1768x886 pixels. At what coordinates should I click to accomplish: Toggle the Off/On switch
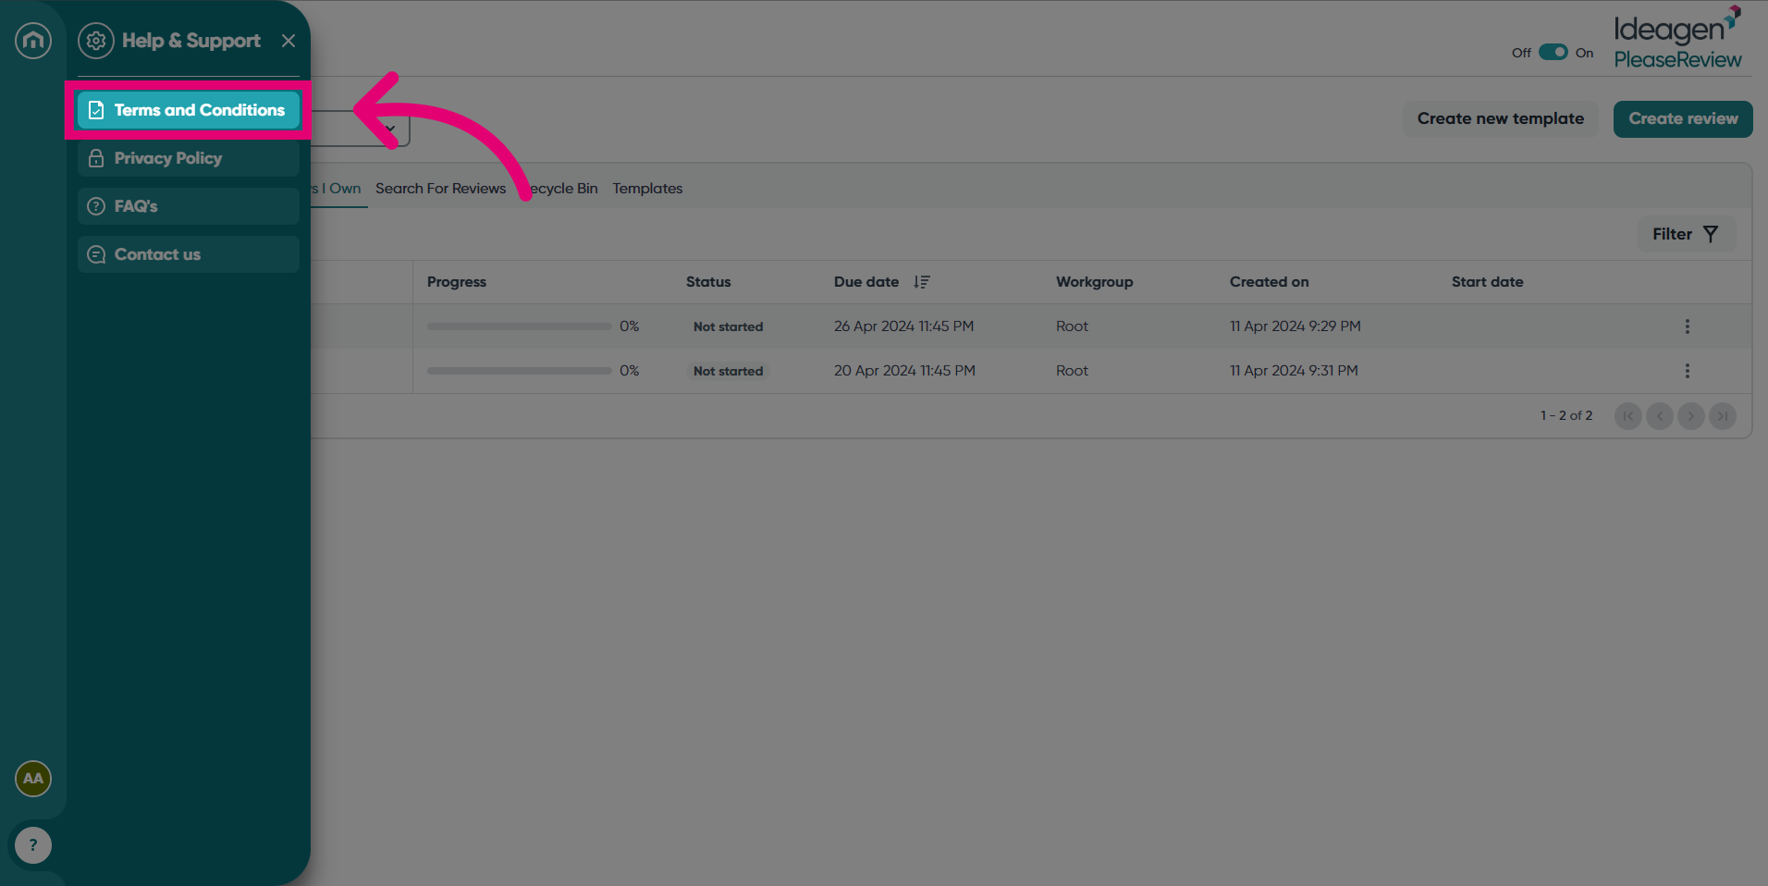click(1553, 53)
